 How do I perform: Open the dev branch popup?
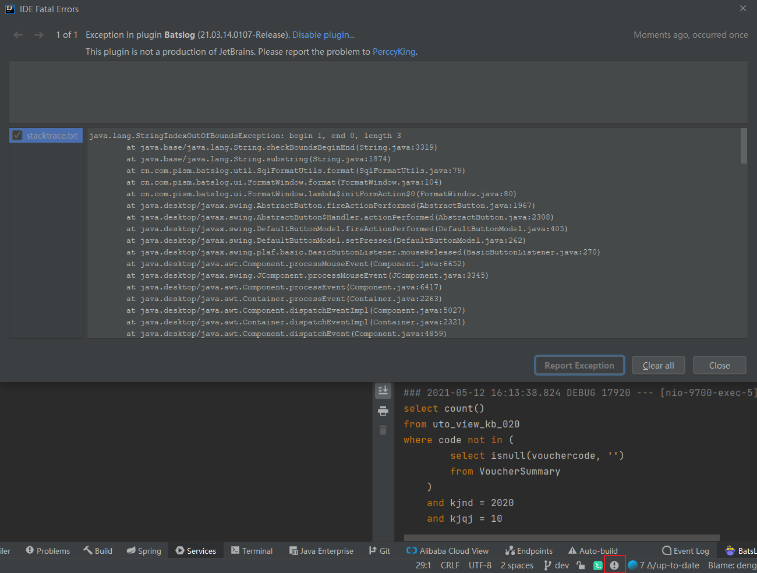click(556, 565)
